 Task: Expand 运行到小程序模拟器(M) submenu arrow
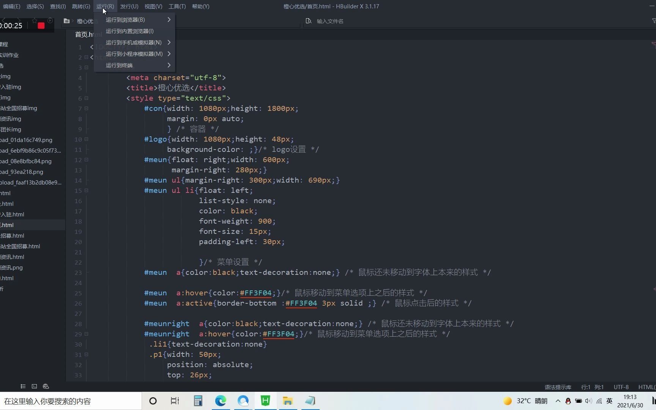[169, 54]
